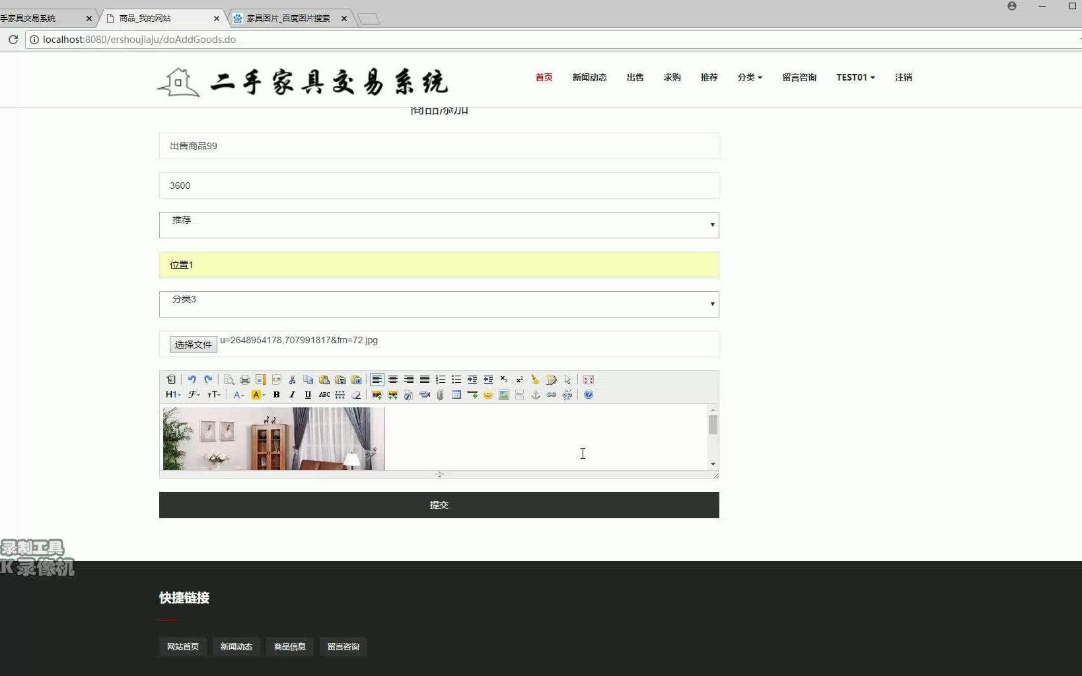Open 出售 navigation item
The height and width of the screenshot is (676, 1082).
(x=635, y=77)
